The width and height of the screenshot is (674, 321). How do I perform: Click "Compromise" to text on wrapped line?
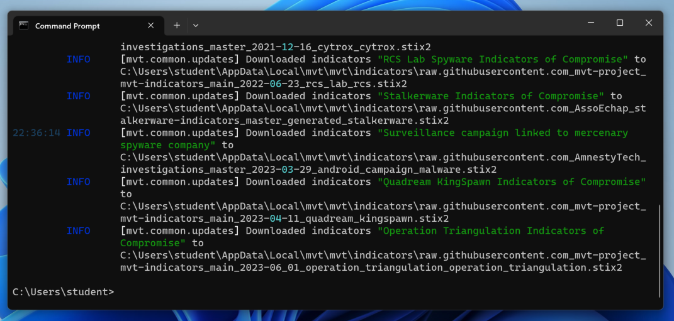[x=162, y=243]
